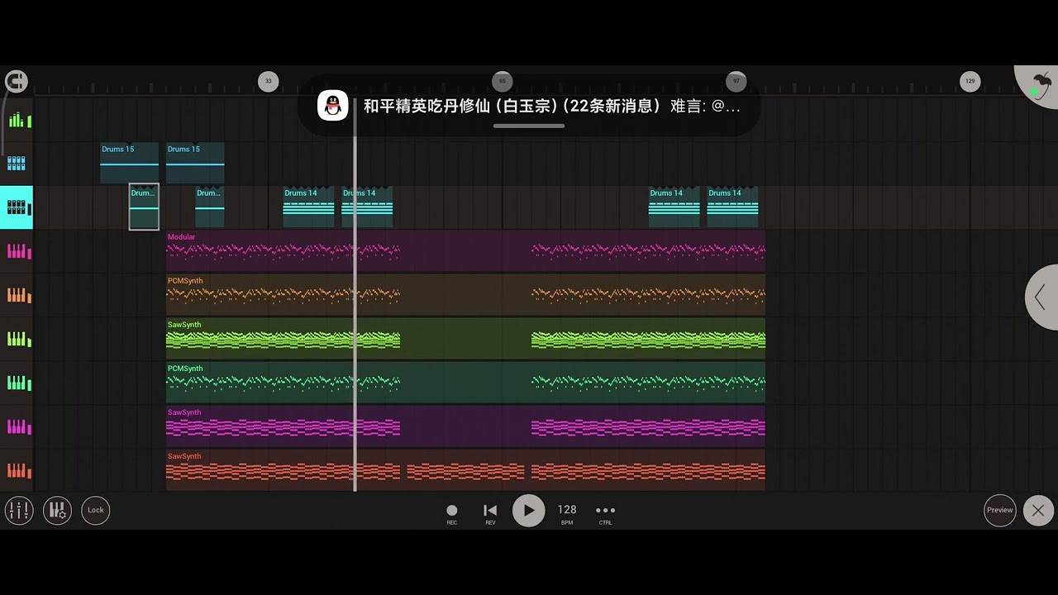
Task: Toggle the Preview button
Action: coord(999,510)
